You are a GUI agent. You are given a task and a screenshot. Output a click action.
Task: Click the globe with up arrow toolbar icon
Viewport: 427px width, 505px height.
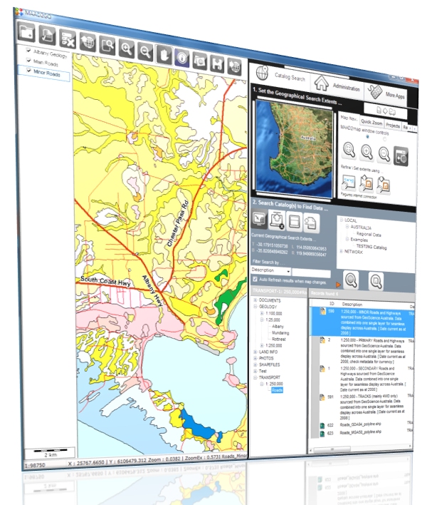coord(88,43)
